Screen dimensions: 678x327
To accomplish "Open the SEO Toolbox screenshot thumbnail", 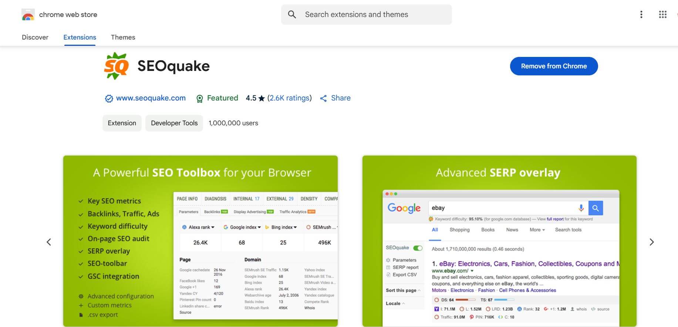I will click(x=200, y=241).
